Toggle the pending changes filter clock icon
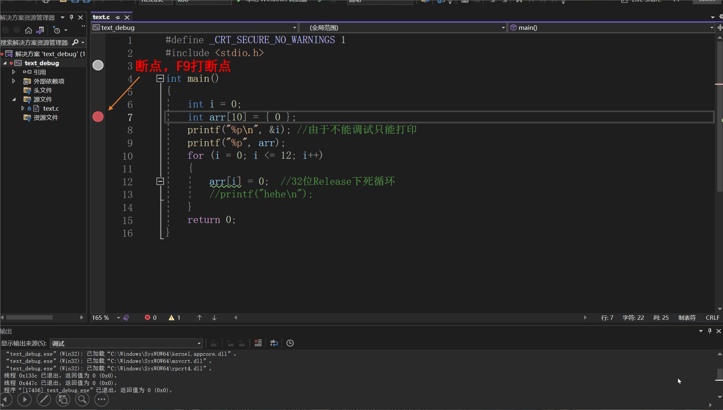This screenshot has width=723, height=410. click(x=57, y=30)
